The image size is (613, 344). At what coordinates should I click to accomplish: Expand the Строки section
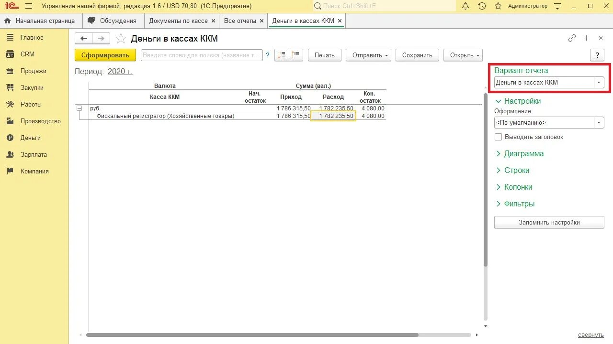point(512,171)
